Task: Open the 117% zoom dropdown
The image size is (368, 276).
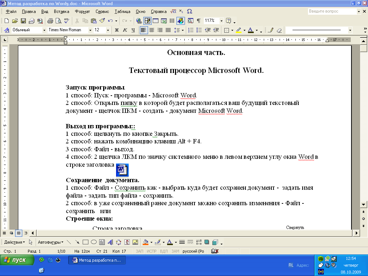Action: 221,21
